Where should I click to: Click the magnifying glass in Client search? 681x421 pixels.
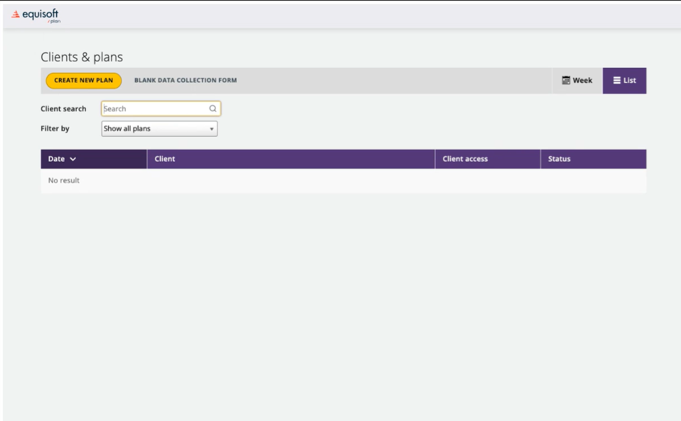tap(213, 108)
